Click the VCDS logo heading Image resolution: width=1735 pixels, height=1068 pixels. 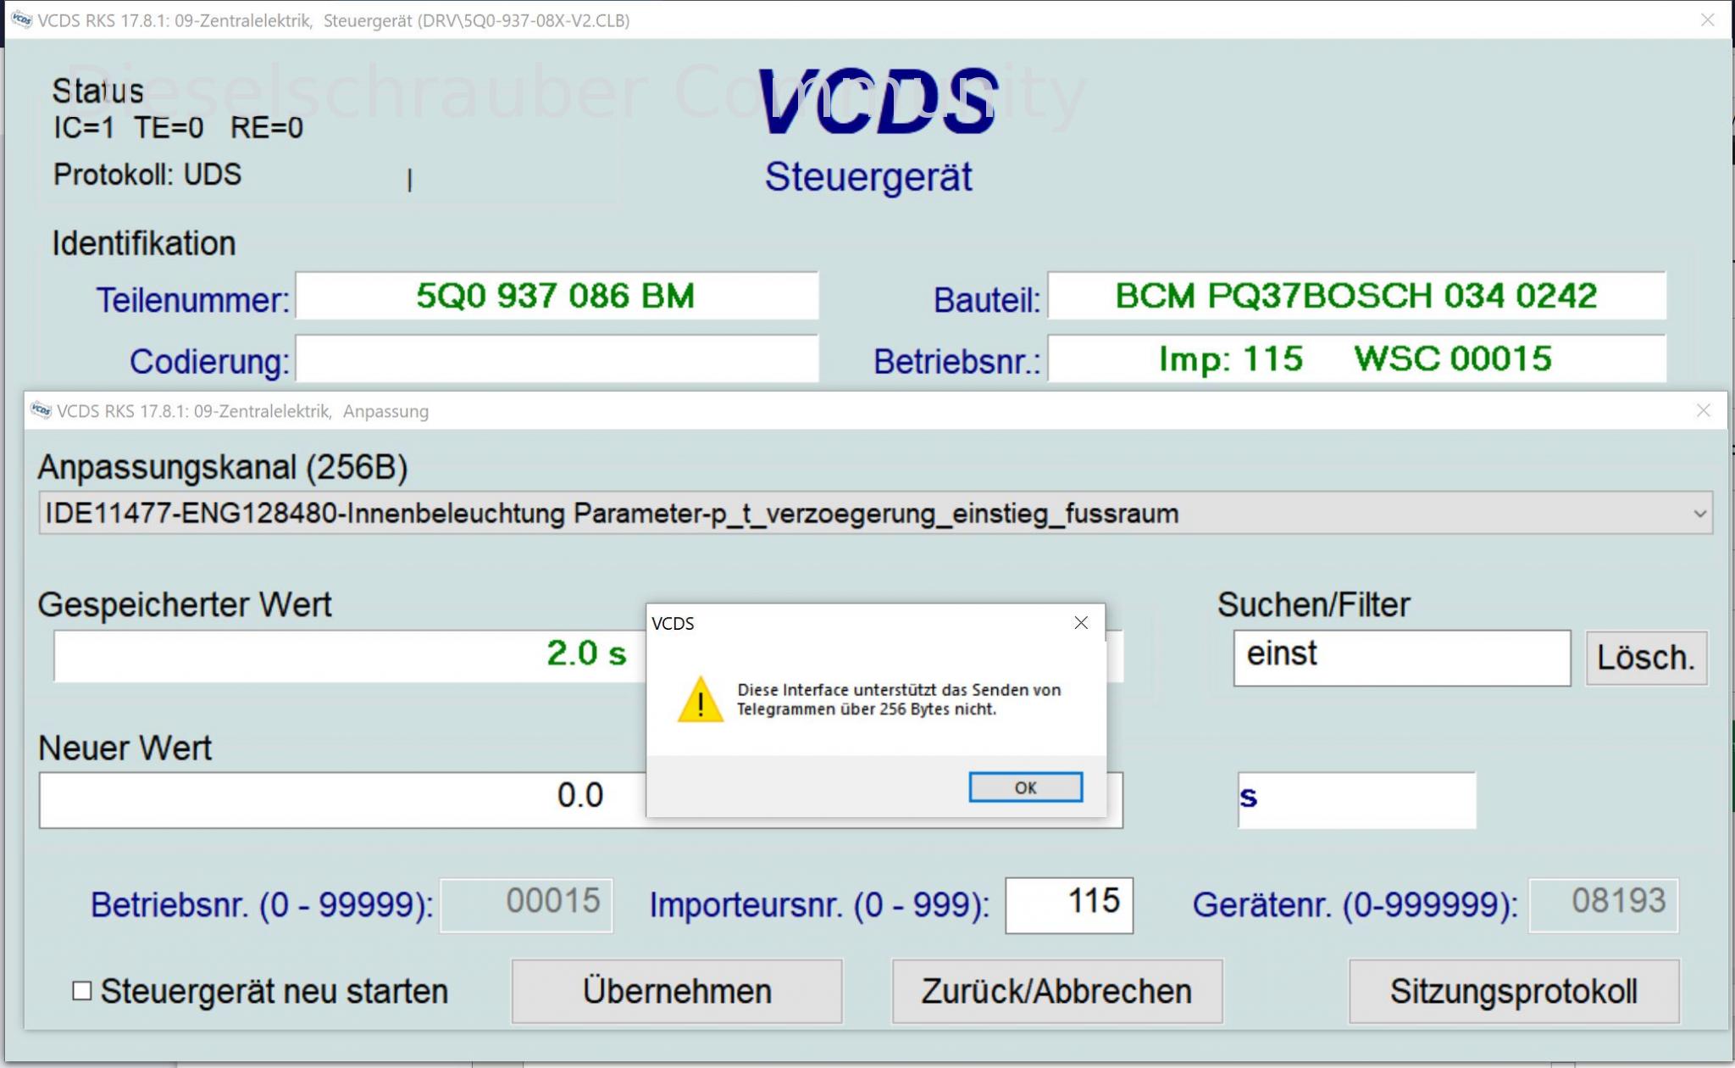pos(878,102)
